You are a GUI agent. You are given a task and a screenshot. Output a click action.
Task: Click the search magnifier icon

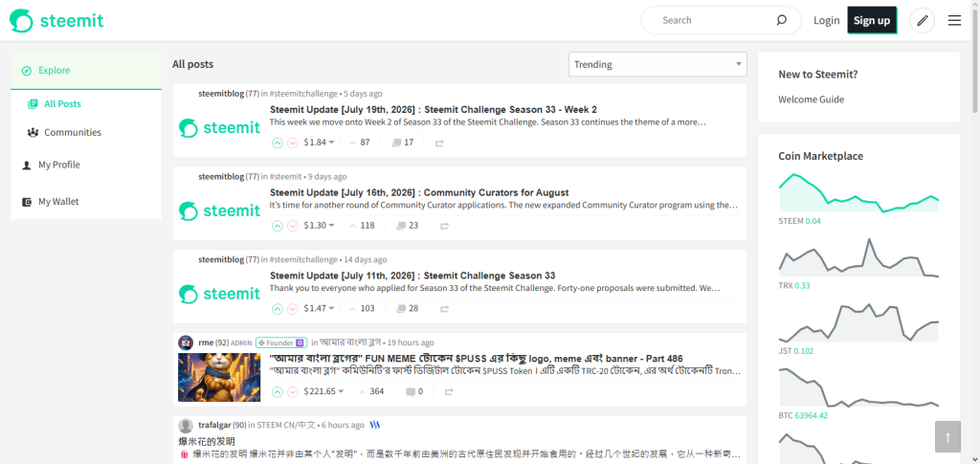[781, 20]
